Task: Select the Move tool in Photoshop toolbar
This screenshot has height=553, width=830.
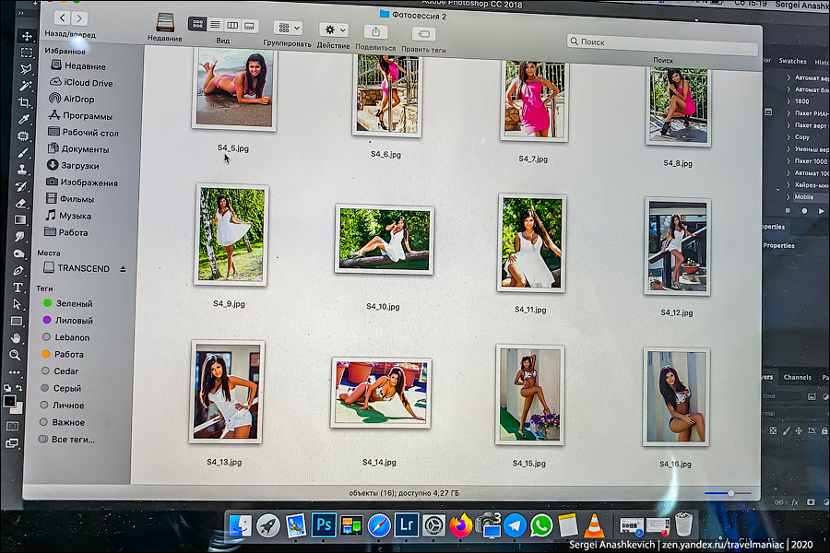Action: (x=27, y=36)
